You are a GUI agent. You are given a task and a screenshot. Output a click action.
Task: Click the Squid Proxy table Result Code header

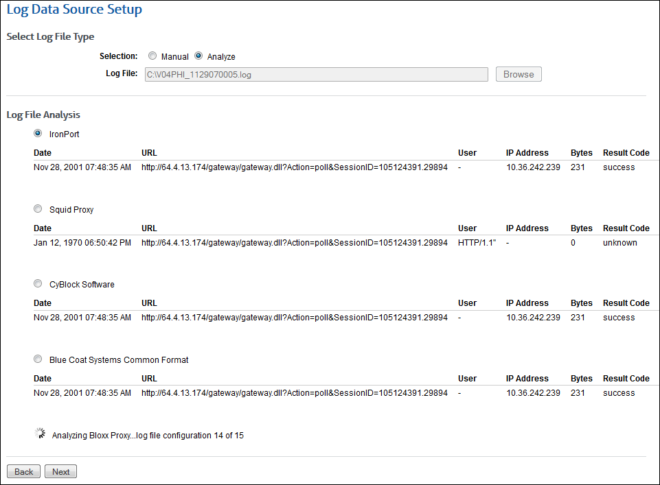click(x=626, y=228)
